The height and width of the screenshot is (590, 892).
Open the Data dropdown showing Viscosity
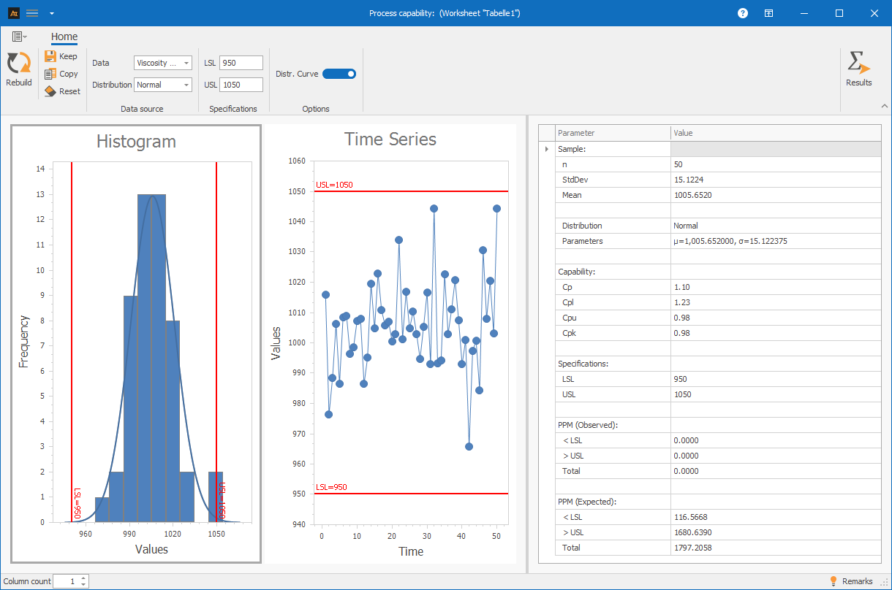pyautogui.click(x=187, y=63)
